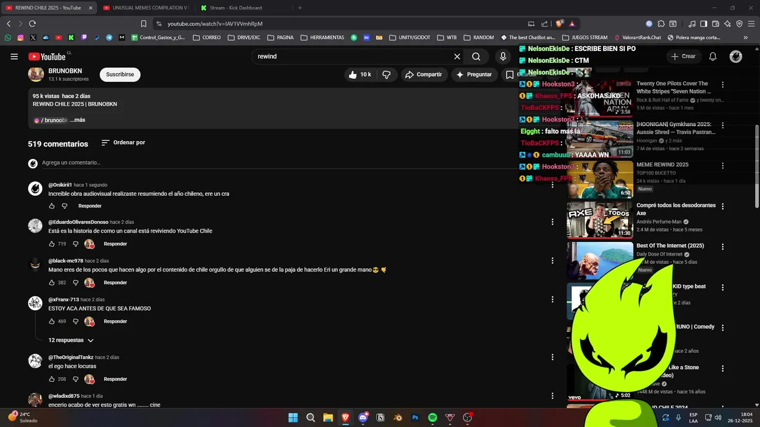Like the video showing 10 k likes
The width and height of the screenshot is (760, 427).
point(361,74)
